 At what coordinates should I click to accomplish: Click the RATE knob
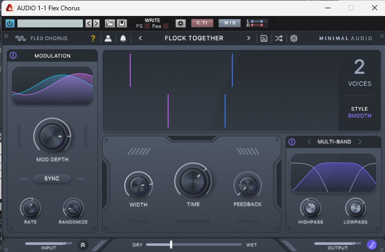(x=30, y=208)
